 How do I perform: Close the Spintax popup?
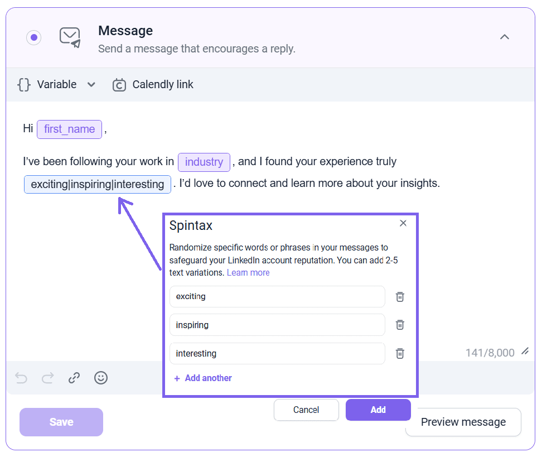pos(403,223)
